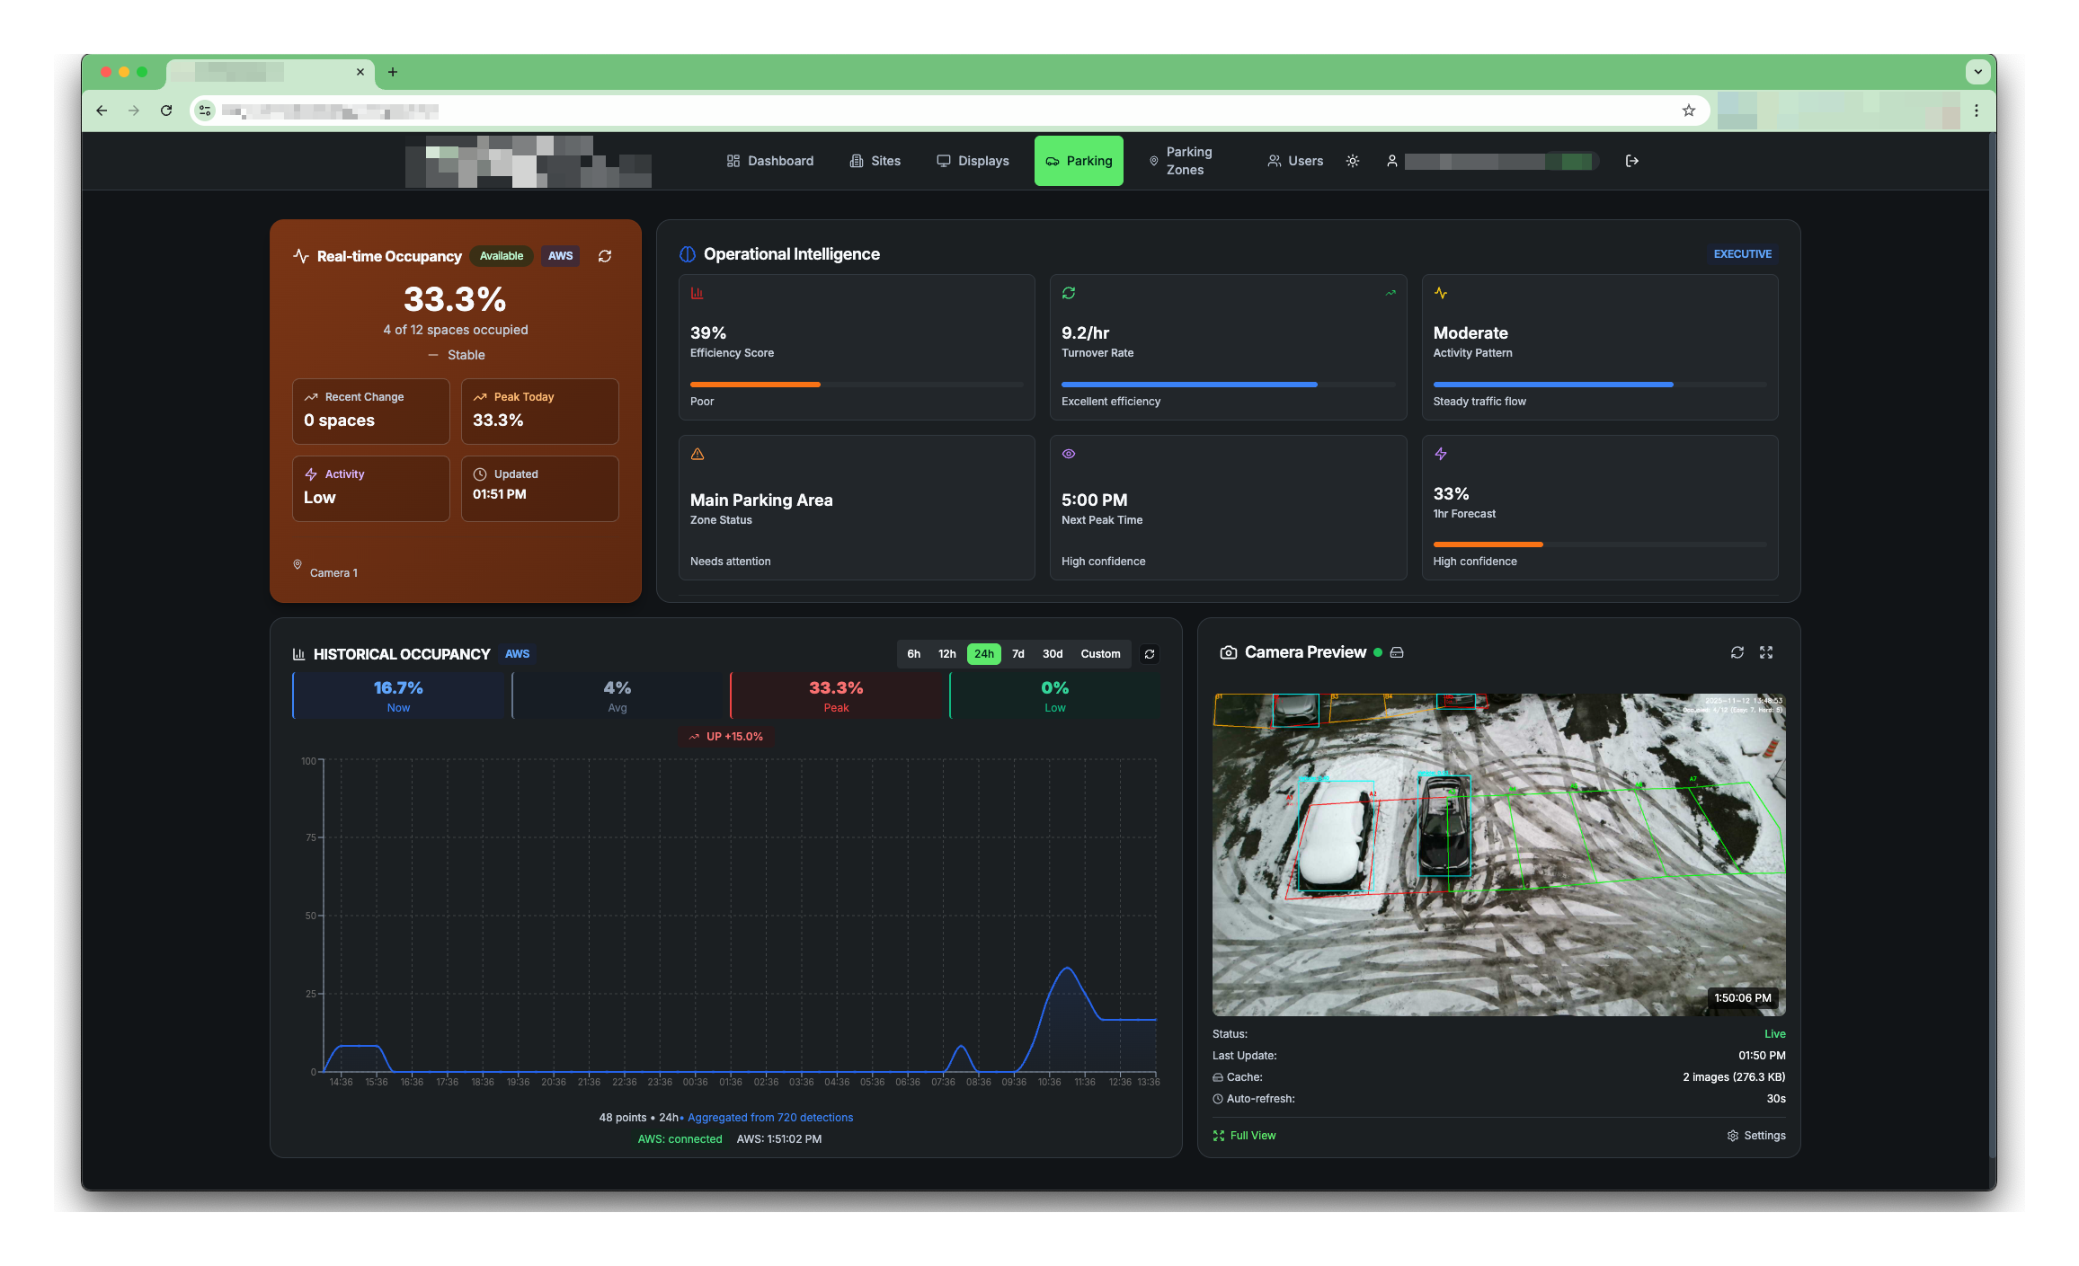Refresh the Real-time Occupancy card
This screenshot has width=2079, height=1266.
605,256
